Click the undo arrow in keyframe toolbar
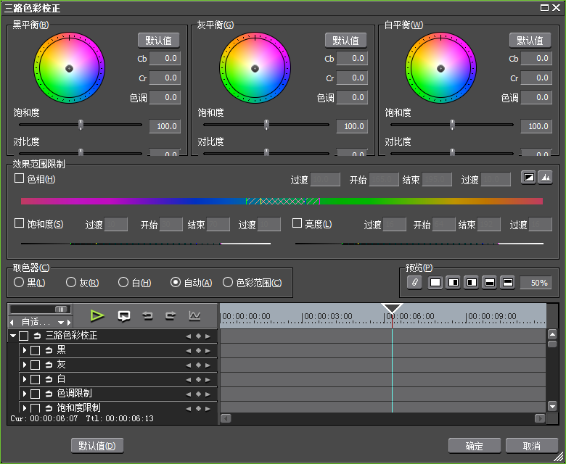The height and width of the screenshot is (464, 566). (147, 315)
